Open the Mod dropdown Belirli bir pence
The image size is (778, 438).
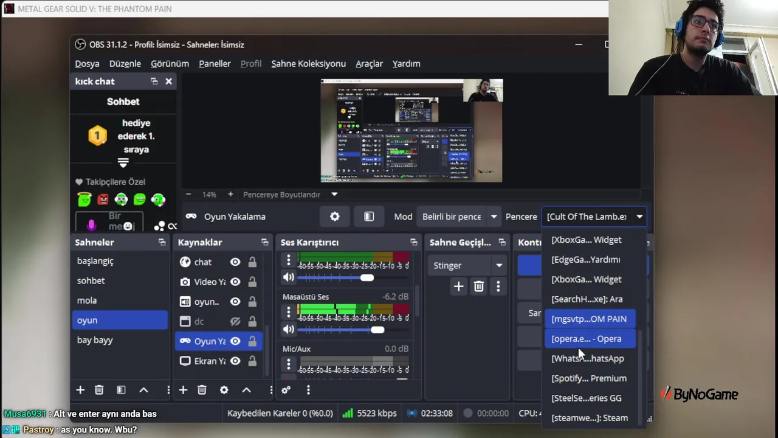click(x=459, y=217)
